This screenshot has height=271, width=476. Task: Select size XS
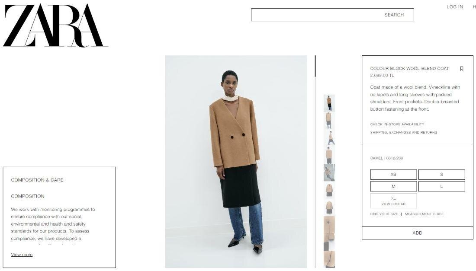click(393, 174)
